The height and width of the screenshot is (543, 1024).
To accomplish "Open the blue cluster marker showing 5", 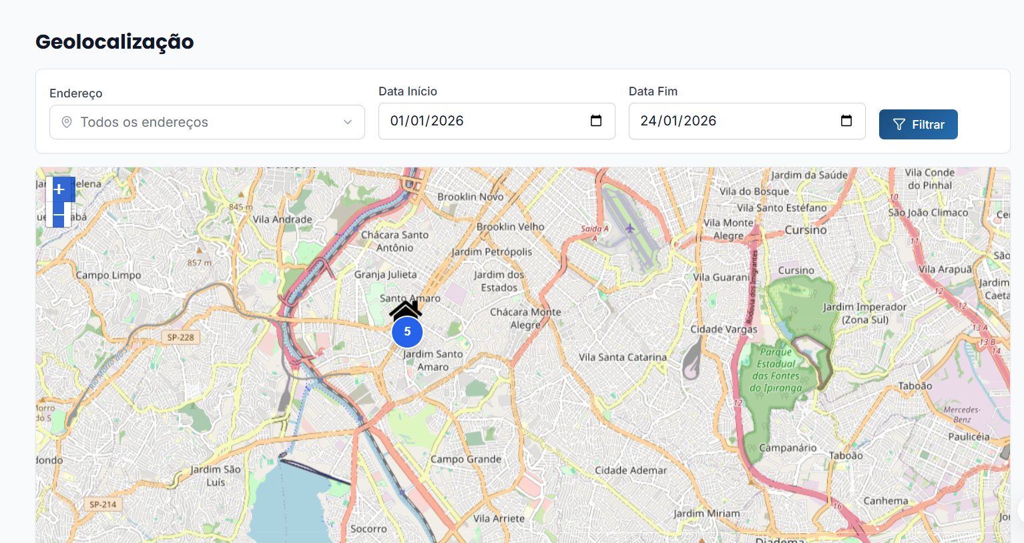I will coord(407,332).
